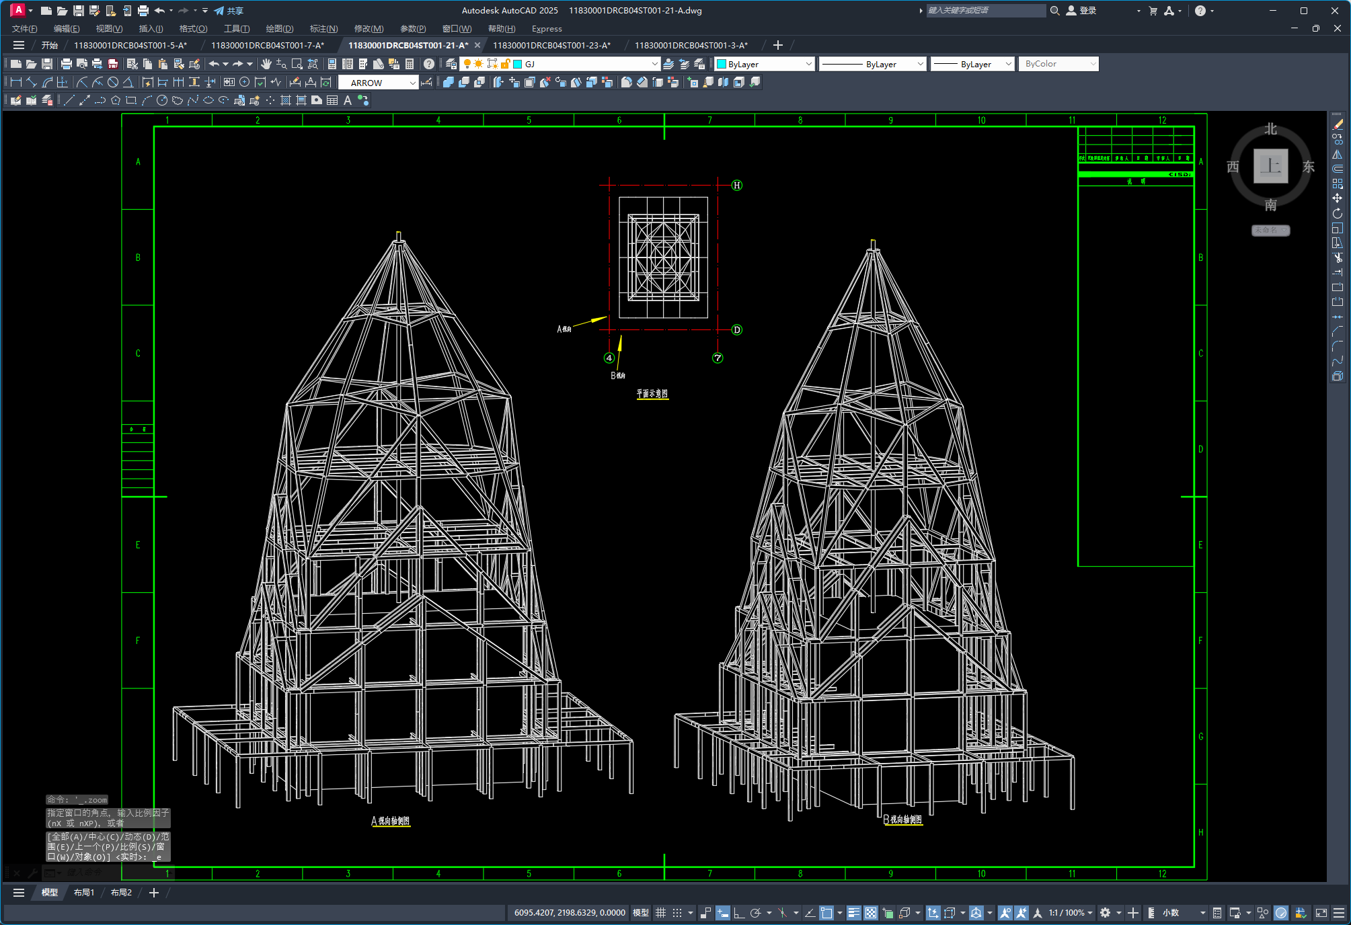Toggle lineweight display in status bar
The image size is (1351, 925).
point(853,912)
